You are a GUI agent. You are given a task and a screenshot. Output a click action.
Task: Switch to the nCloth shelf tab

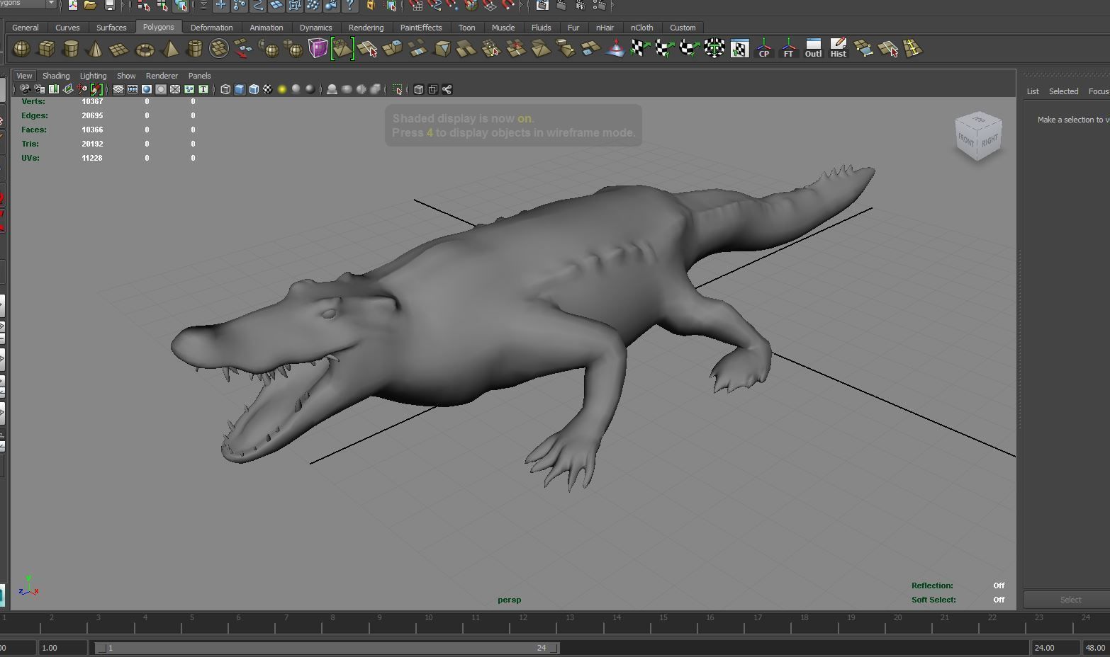pos(641,28)
